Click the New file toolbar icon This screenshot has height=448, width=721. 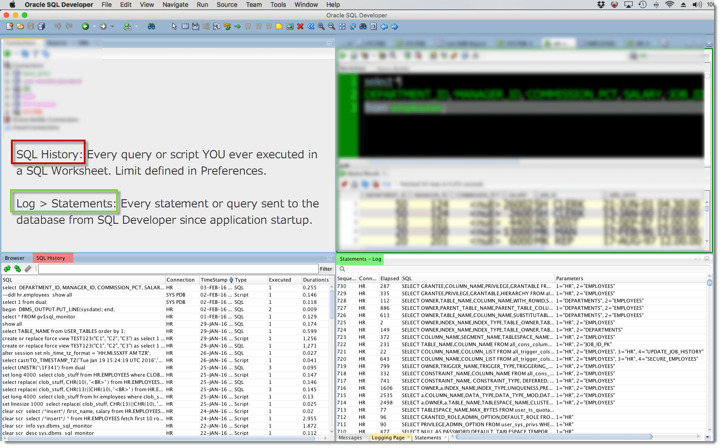point(10,26)
